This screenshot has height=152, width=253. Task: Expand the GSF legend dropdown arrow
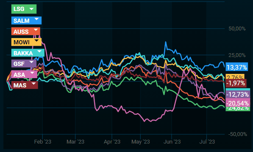pos(31,62)
